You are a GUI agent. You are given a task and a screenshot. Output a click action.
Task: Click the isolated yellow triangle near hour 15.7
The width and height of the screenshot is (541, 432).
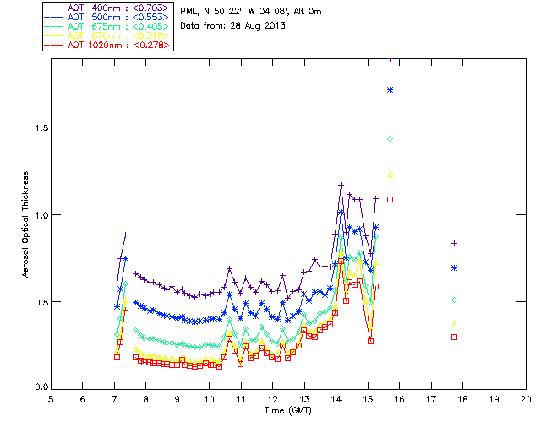click(x=391, y=175)
